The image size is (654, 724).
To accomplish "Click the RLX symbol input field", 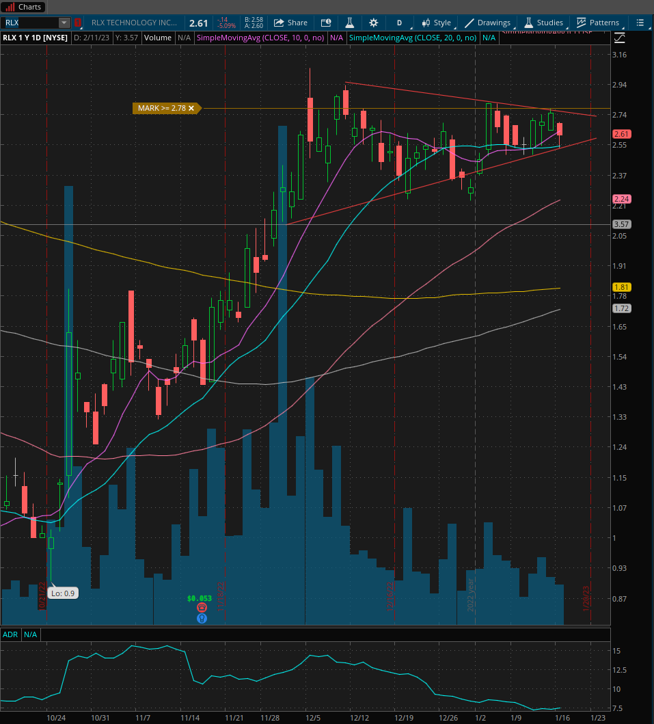I will 30,23.
